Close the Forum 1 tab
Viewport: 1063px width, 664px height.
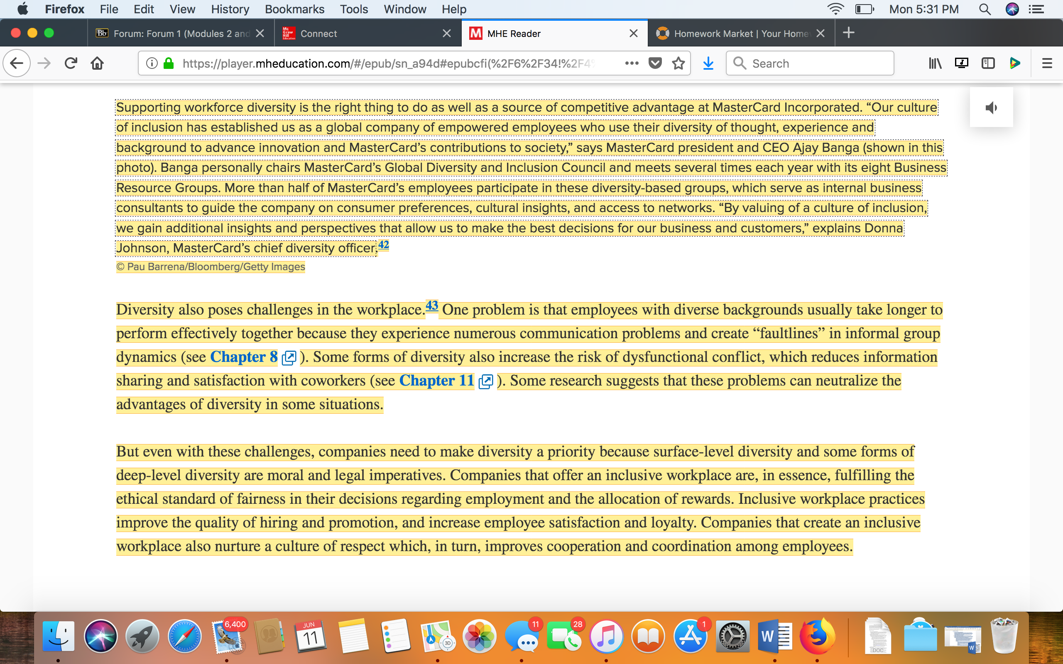click(x=260, y=33)
